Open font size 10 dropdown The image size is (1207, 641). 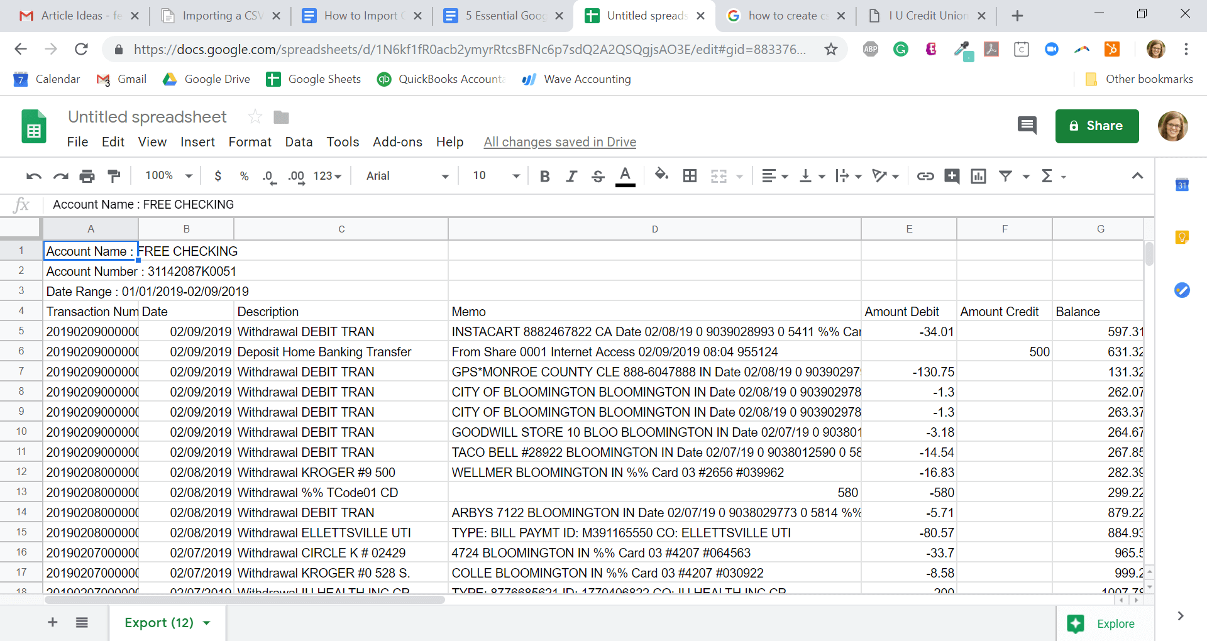pos(496,177)
